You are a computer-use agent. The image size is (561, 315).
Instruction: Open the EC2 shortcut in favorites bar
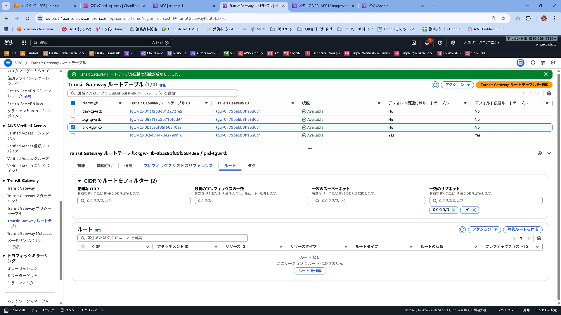coord(10,53)
